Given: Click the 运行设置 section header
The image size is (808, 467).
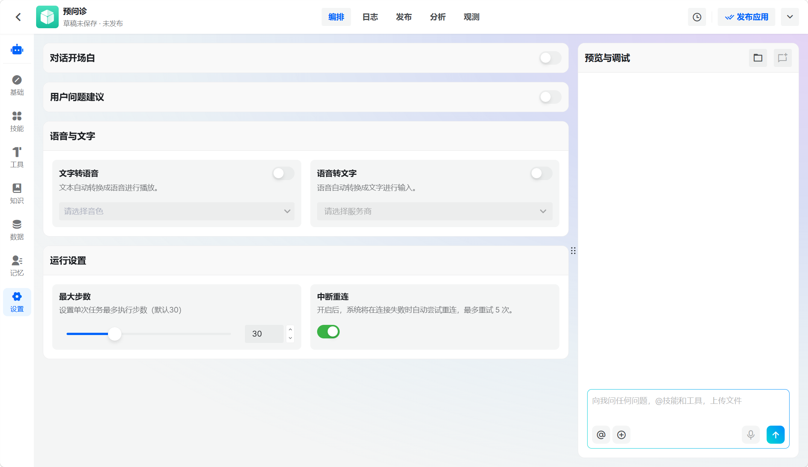Looking at the screenshot, I should tap(68, 261).
